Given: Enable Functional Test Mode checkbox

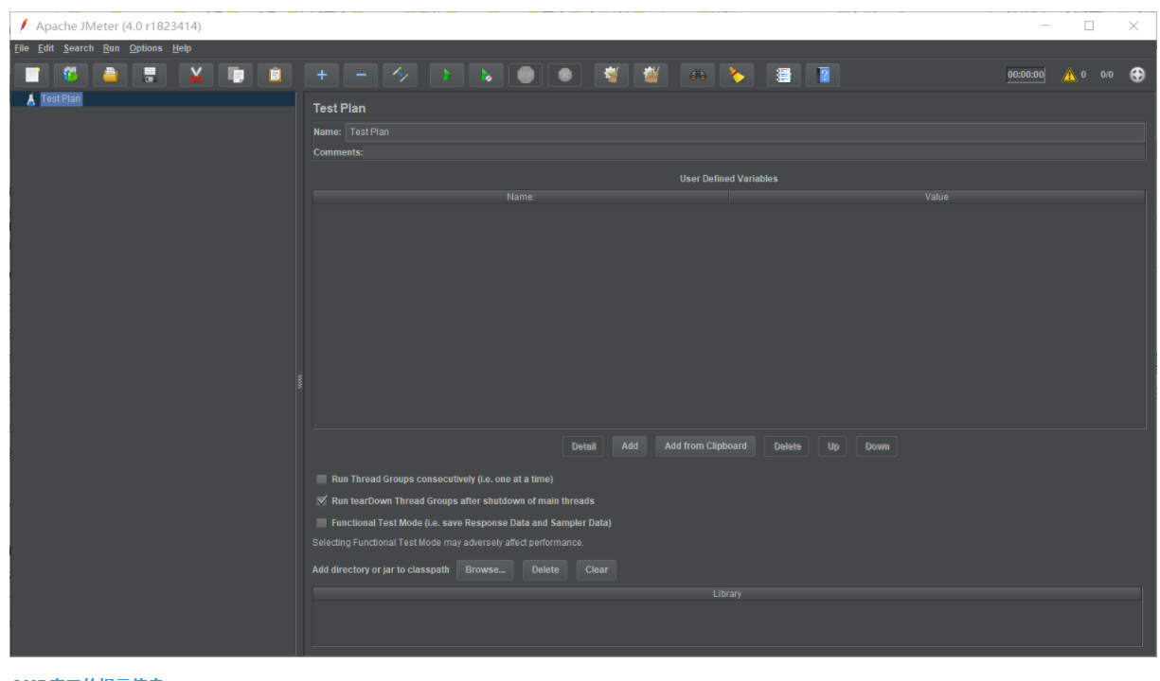Looking at the screenshot, I should (x=322, y=523).
